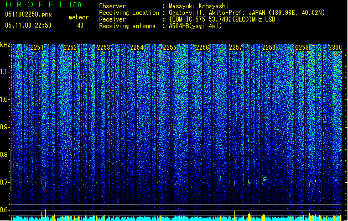Click the red meteor echo near 2251
This screenshot has height=221, width=348.
coord(46,184)
